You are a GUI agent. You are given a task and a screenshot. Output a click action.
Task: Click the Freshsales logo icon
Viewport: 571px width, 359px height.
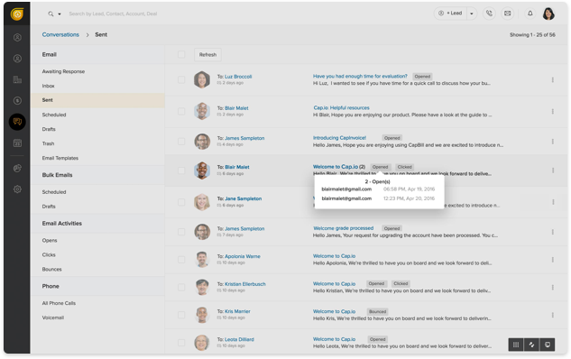click(17, 14)
